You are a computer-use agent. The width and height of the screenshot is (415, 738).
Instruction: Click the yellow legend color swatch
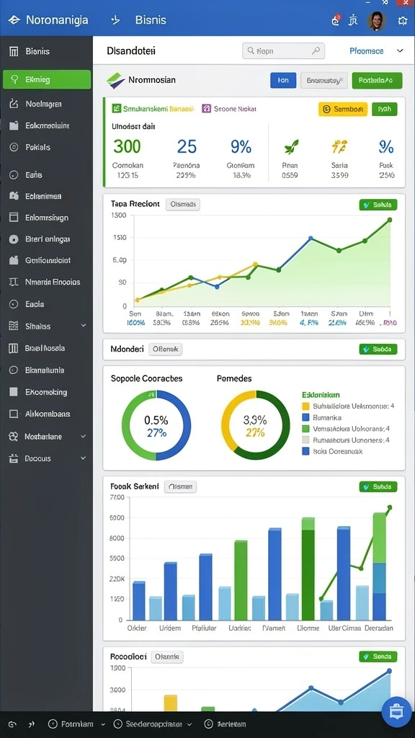305,406
